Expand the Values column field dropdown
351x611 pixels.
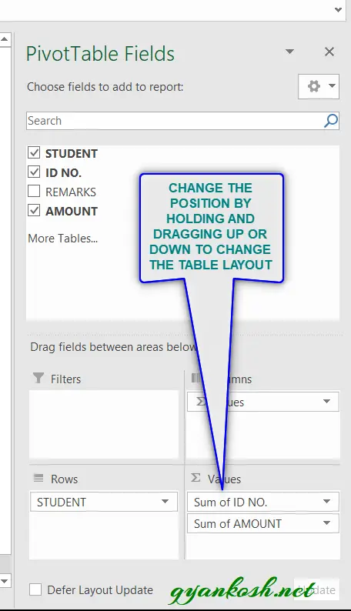tap(326, 402)
